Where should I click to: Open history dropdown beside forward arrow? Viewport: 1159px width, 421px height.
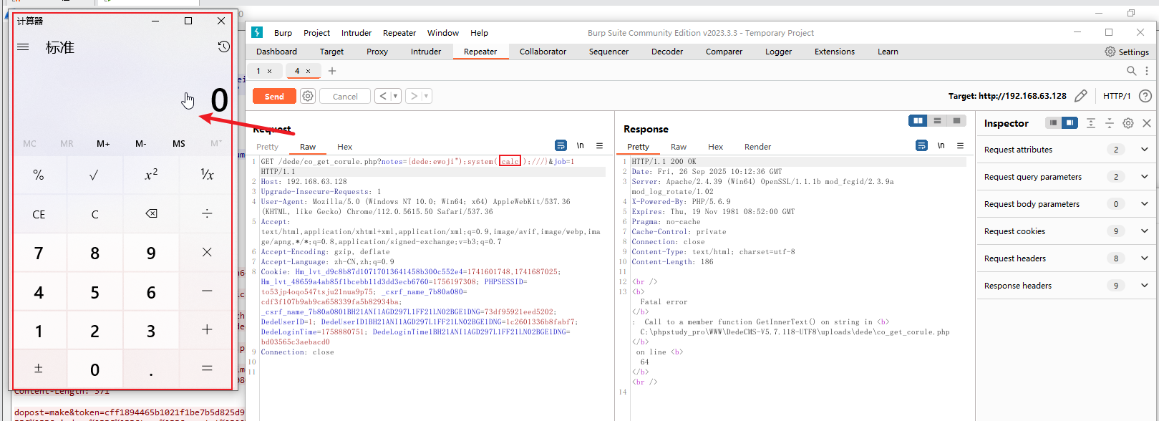click(x=427, y=96)
